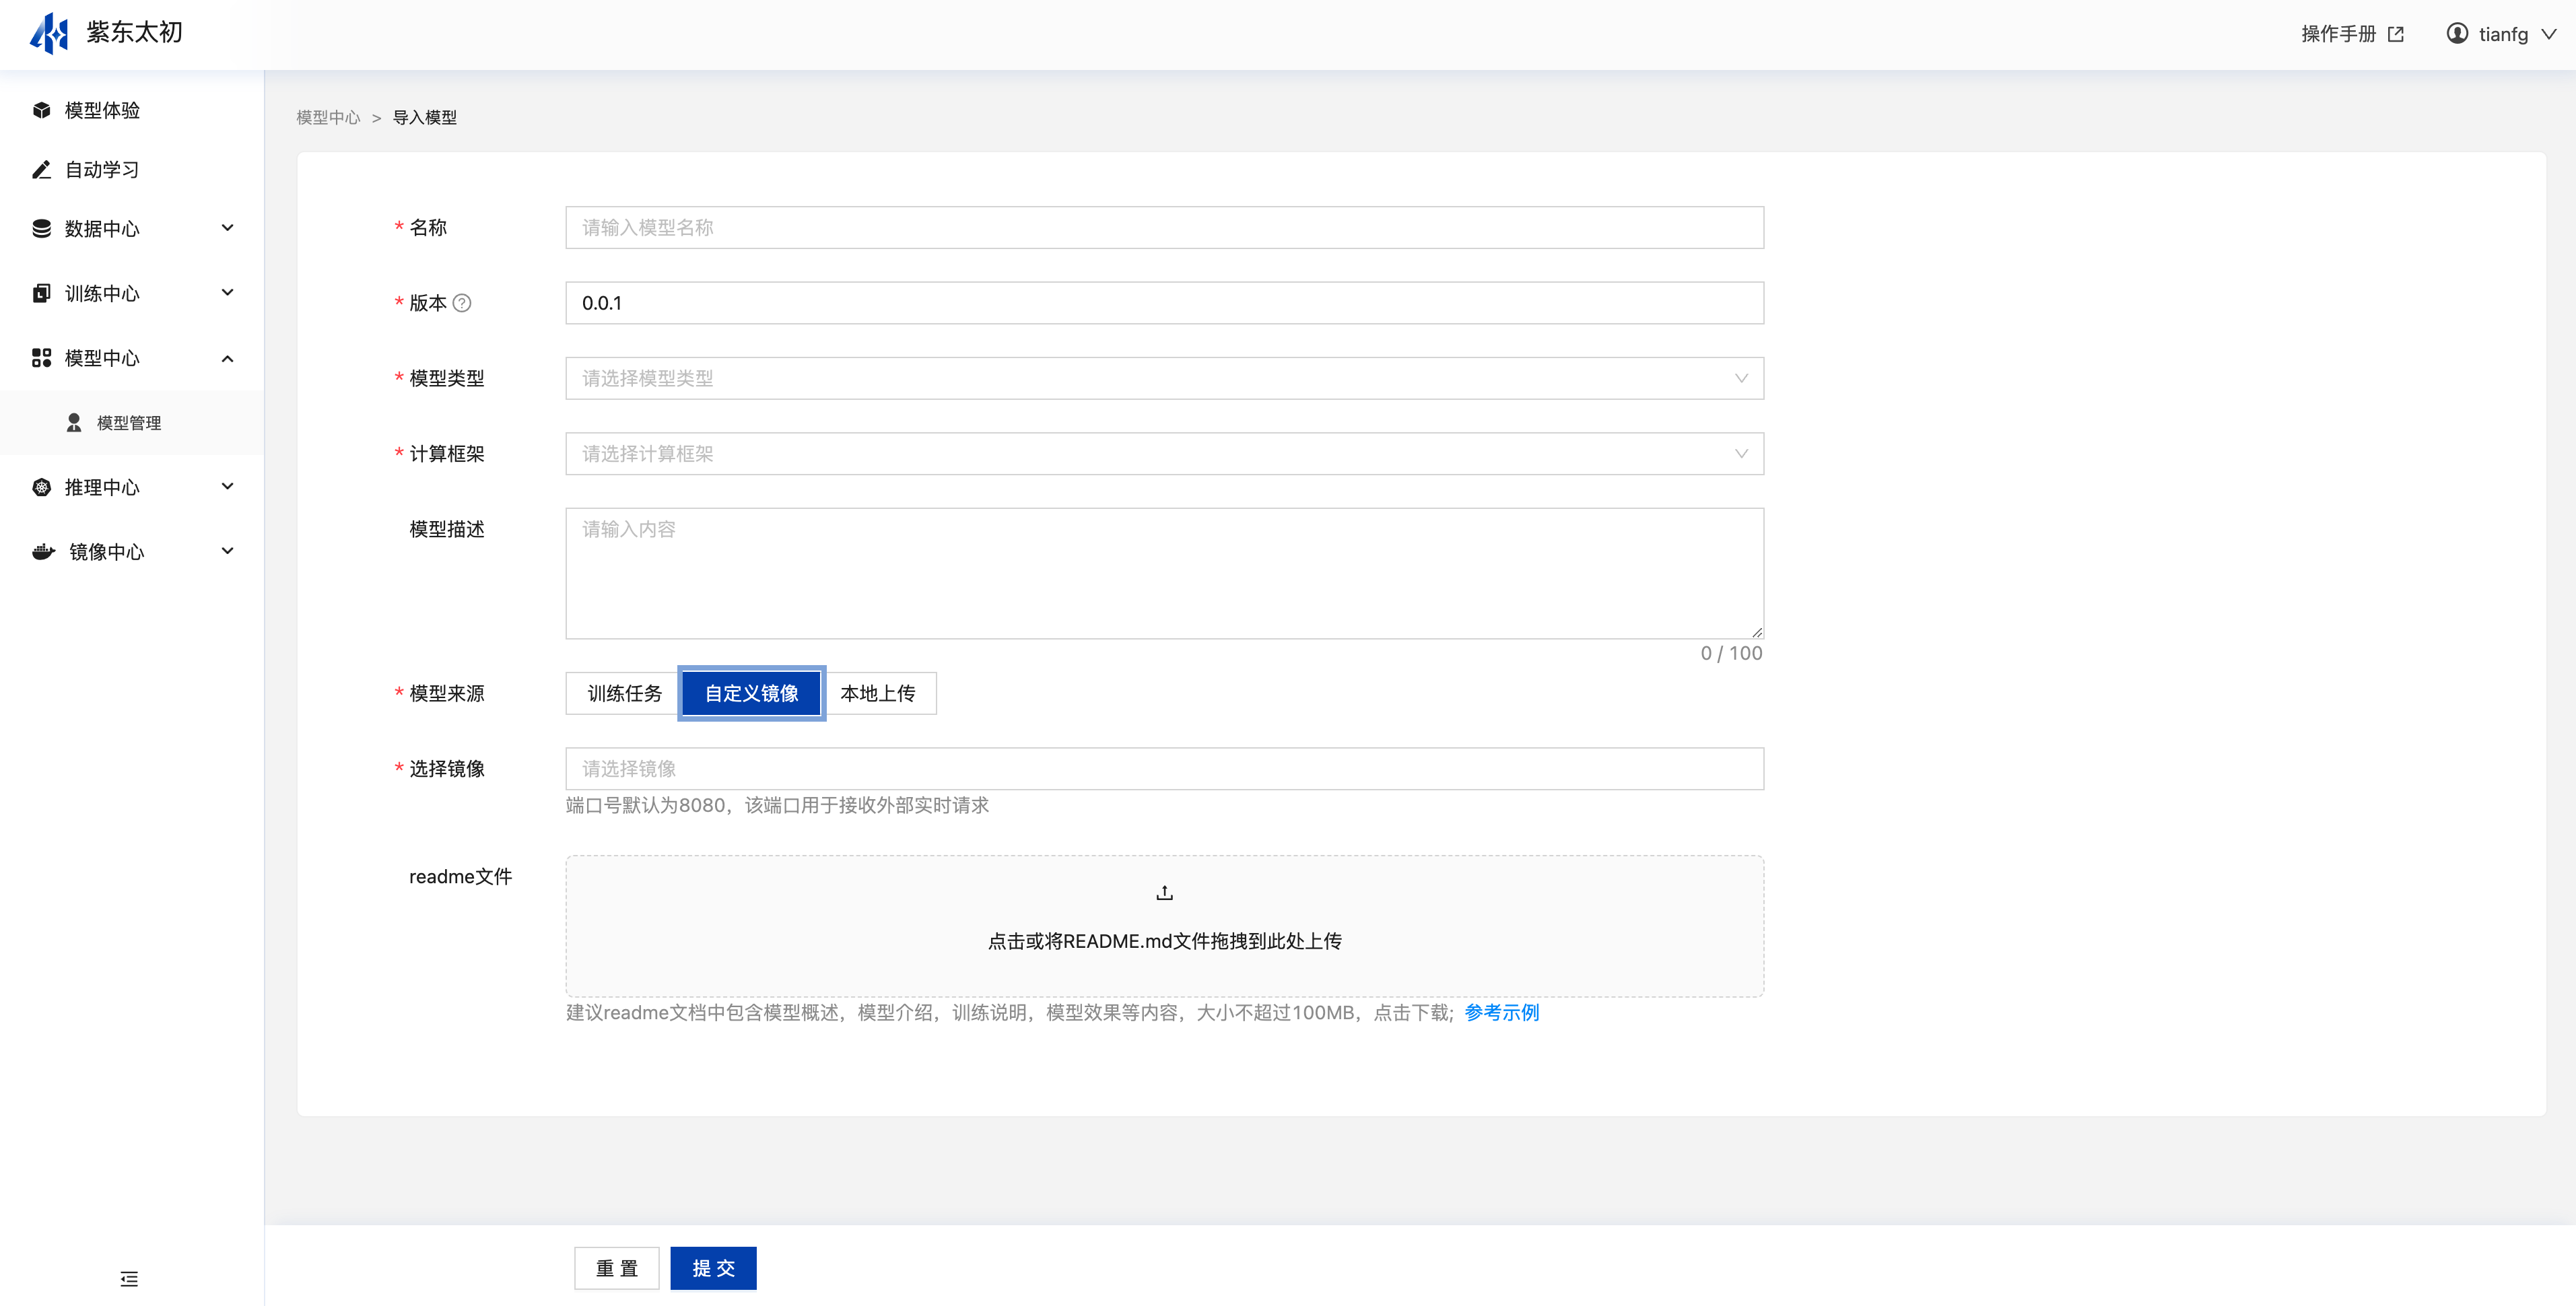Click the 训练中心 sidebar icon
Screen dimensions: 2576x1306
41,293
